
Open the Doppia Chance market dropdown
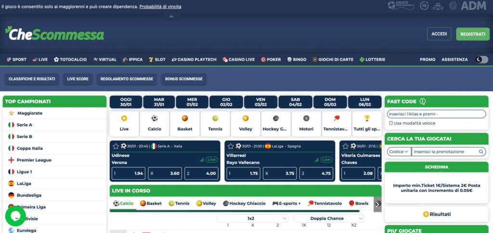pos(329,219)
